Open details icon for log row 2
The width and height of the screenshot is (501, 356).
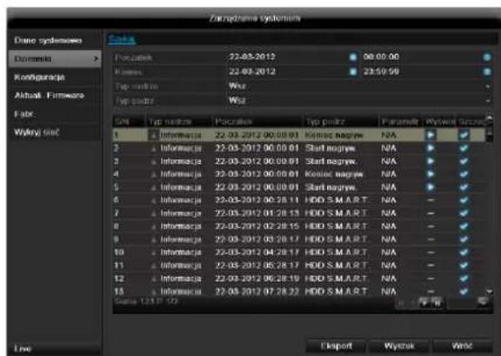pos(464,148)
